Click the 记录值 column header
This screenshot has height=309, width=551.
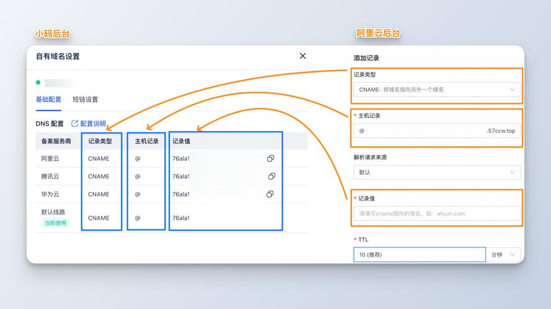coord(182,141)
